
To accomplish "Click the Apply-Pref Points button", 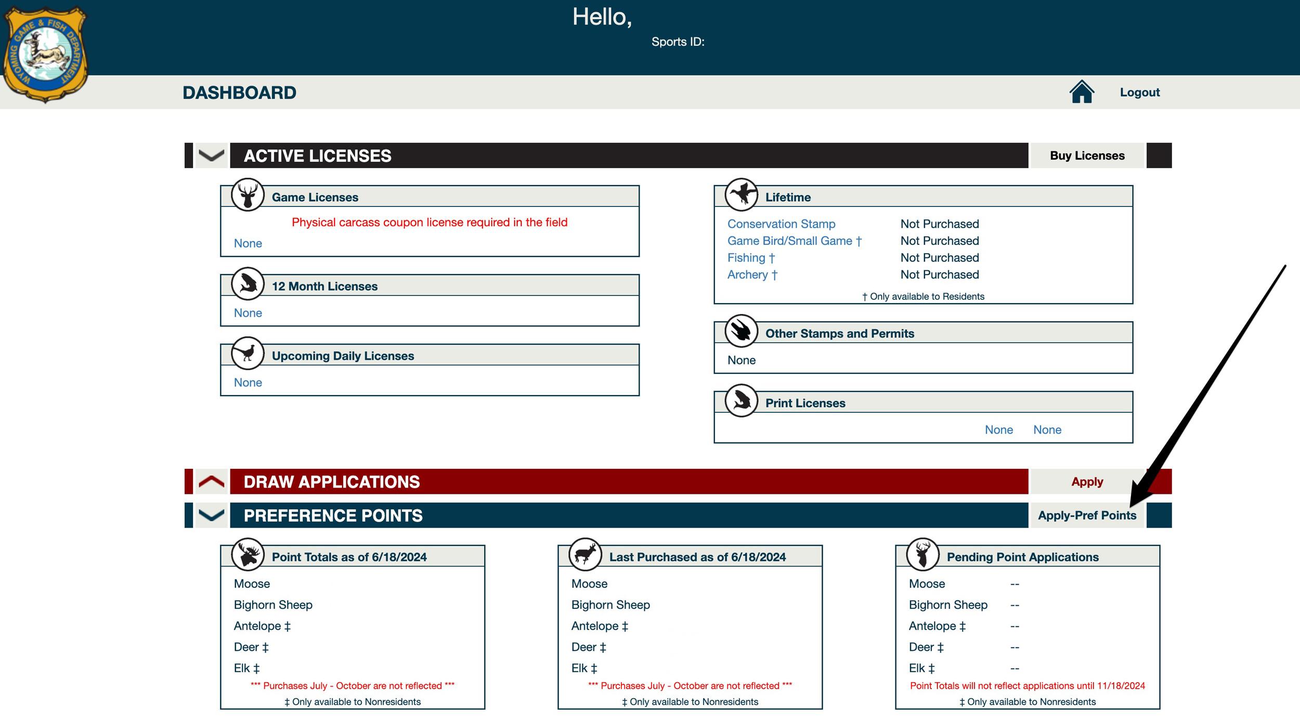I will [1087, 515].
